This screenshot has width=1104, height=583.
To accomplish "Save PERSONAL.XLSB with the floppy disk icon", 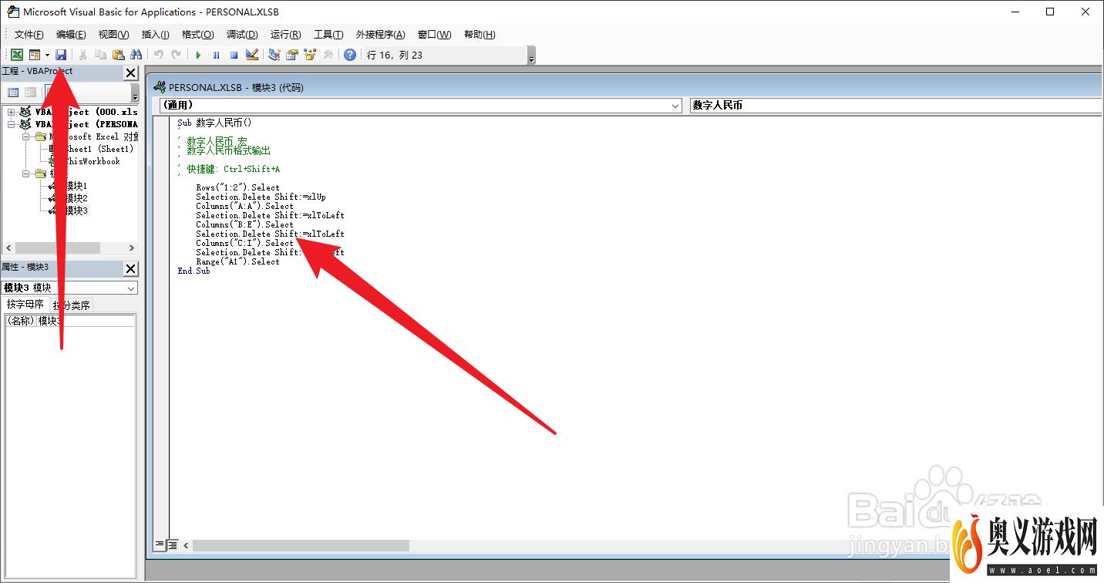I will pyautogui.click(x=61, y=55).
